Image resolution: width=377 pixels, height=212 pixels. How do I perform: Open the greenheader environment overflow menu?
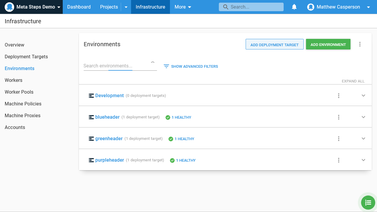click(x=338, y=139)
